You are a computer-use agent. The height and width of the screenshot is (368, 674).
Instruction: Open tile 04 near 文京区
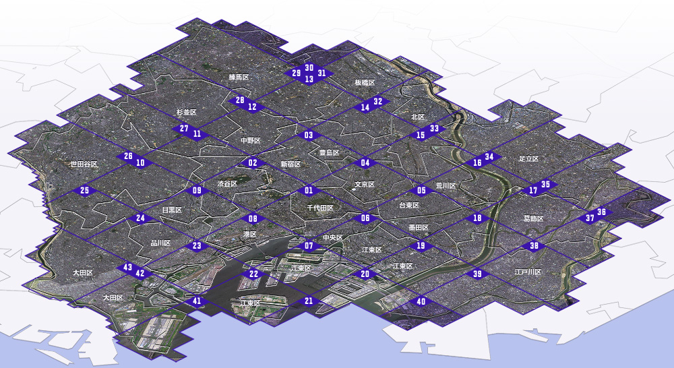[365, 163]
